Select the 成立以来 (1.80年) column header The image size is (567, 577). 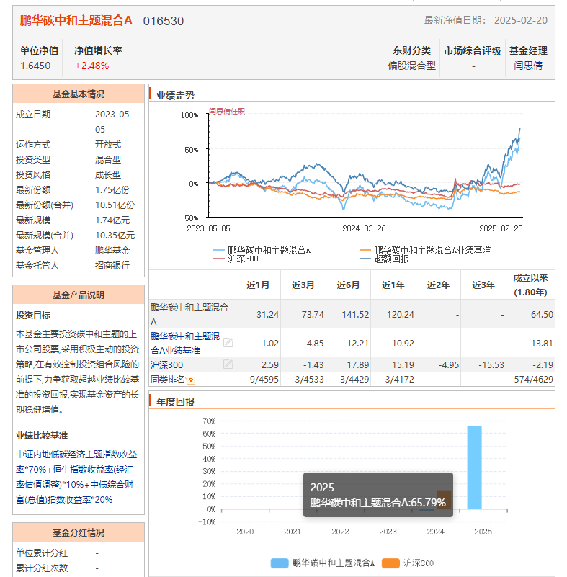point(530,285)
